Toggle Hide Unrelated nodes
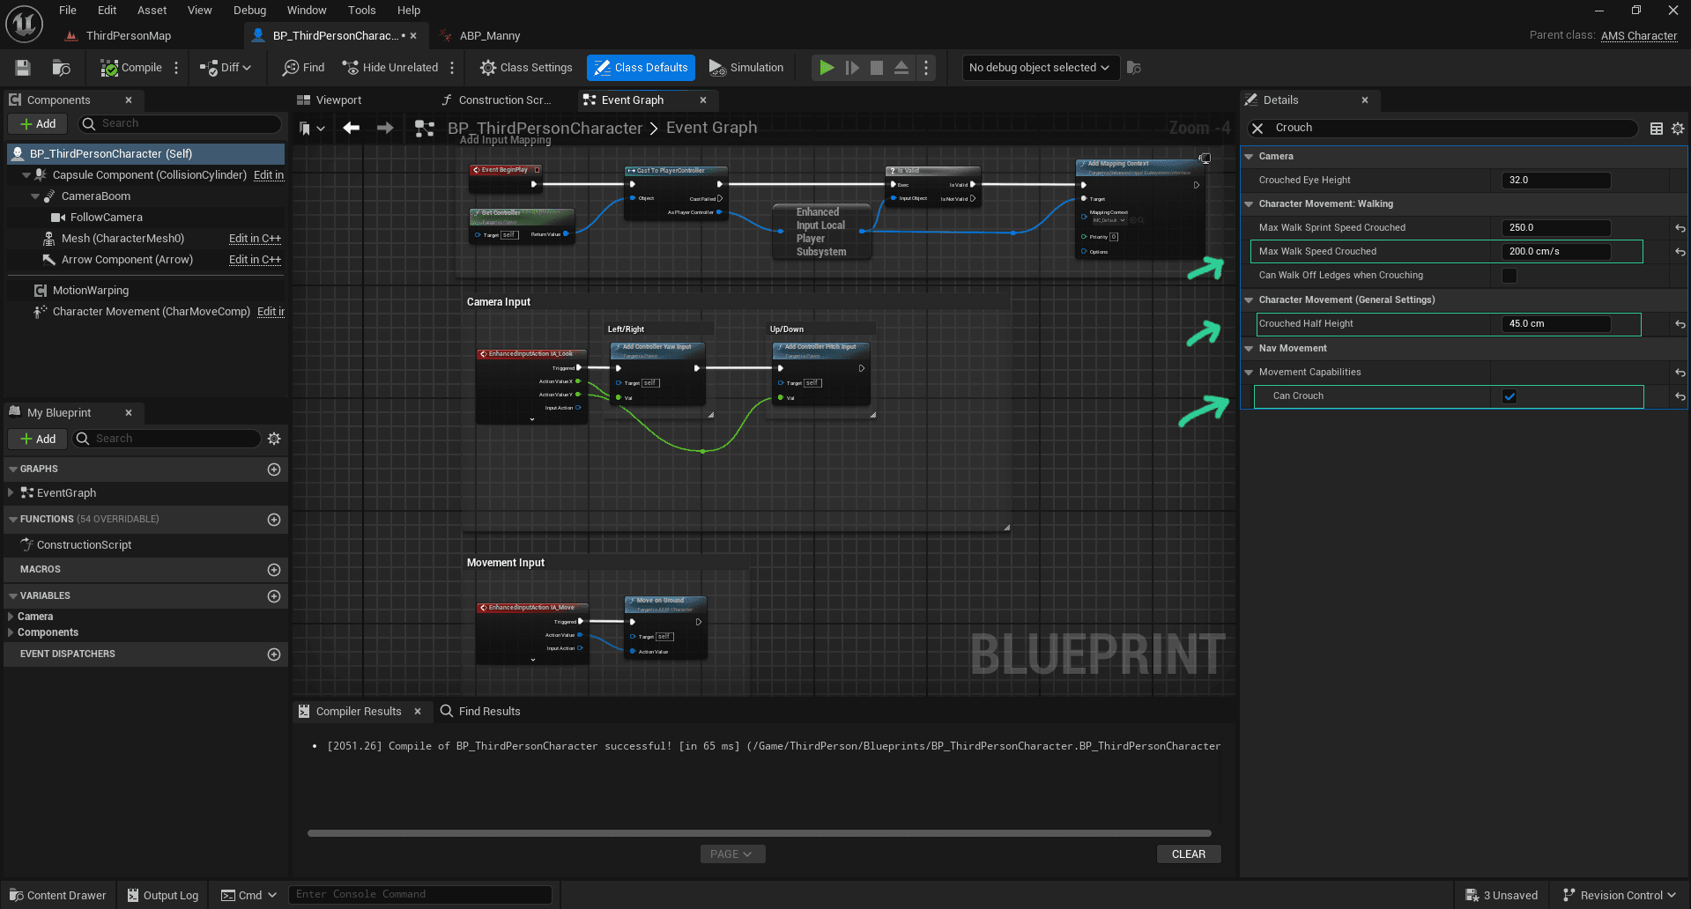This screenshot has height=909, width=1691. tap(390, 68)
